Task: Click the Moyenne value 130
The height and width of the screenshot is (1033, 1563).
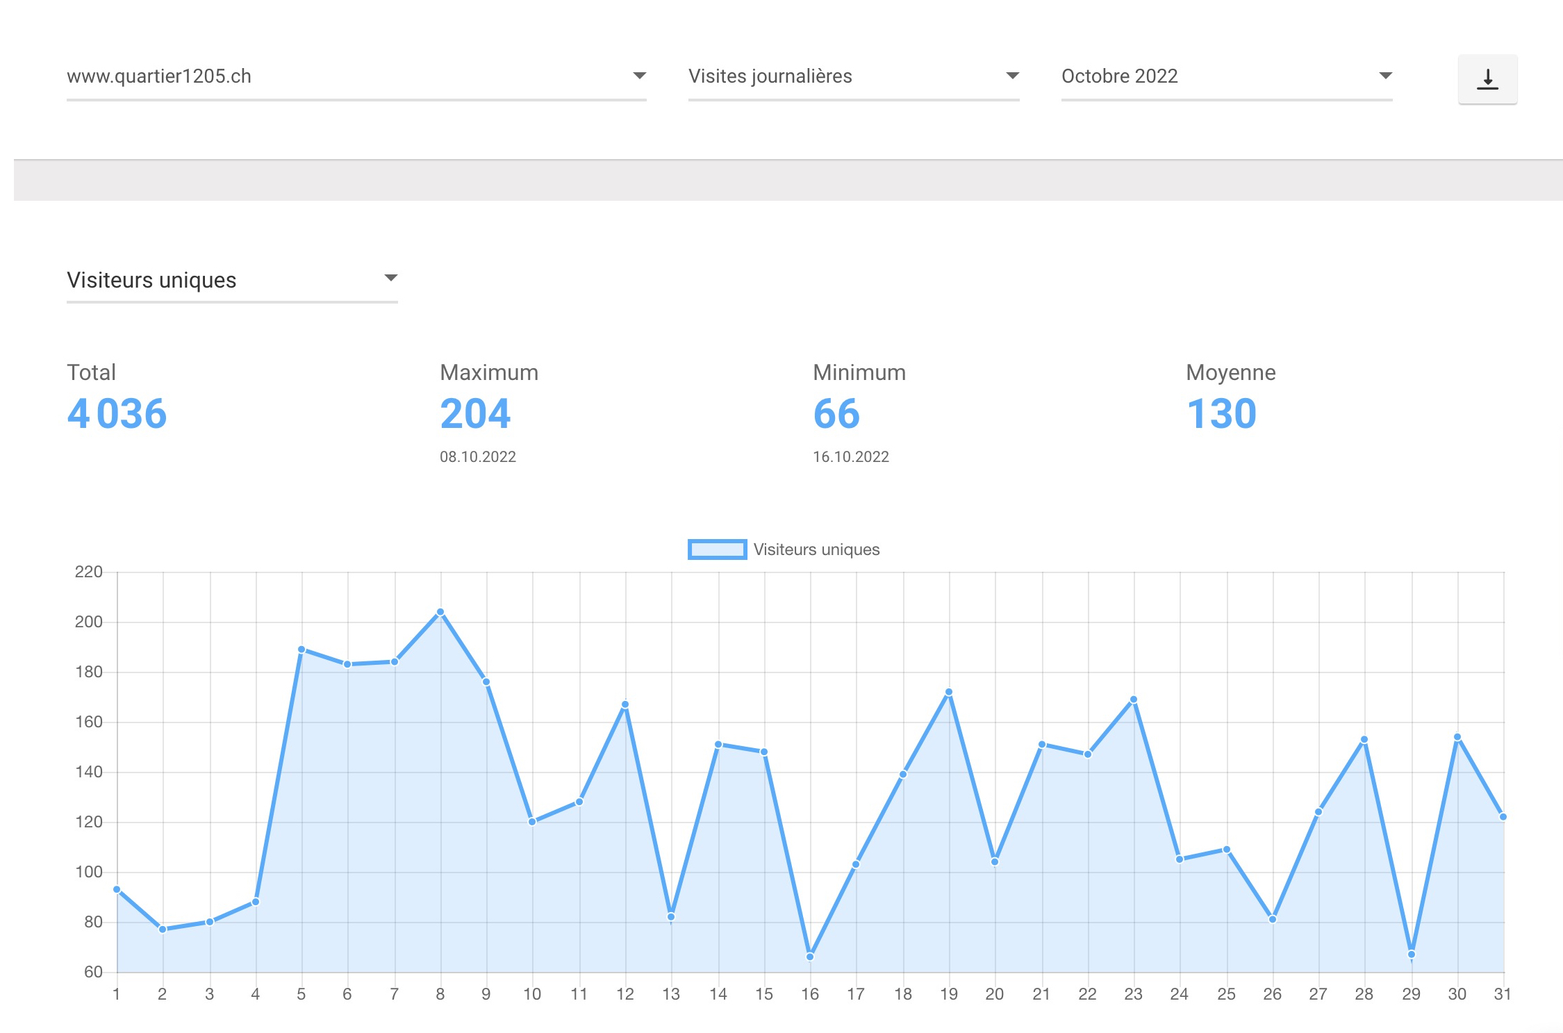Action: click(x=1221, y=414)
